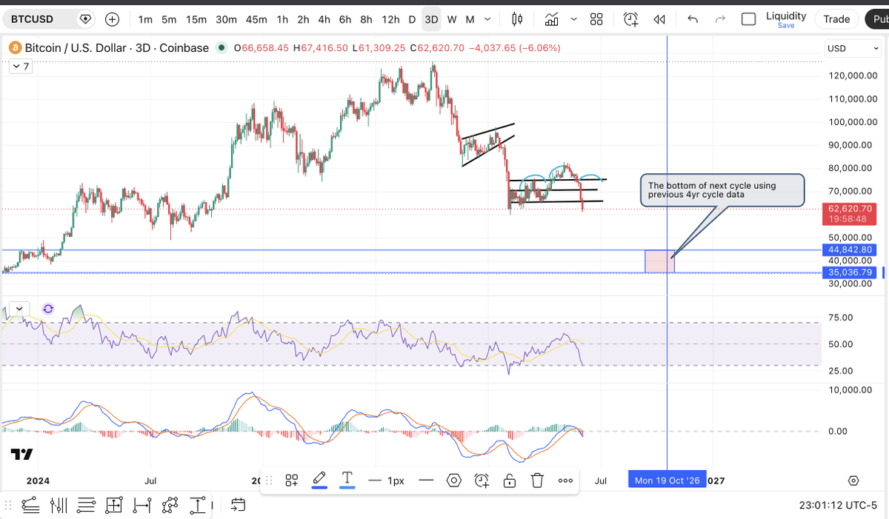
Task: Select the 4h timeframe
Action: [x=324, y=19]
